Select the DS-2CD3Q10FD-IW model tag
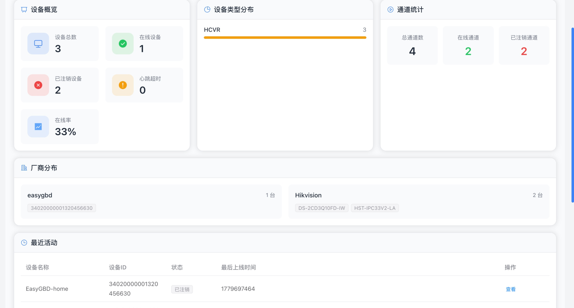574x308 pixels. click(x=321, y=208)
